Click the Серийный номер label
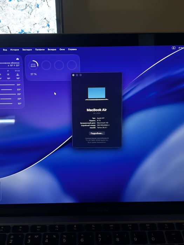 click(x=88, y=125)
